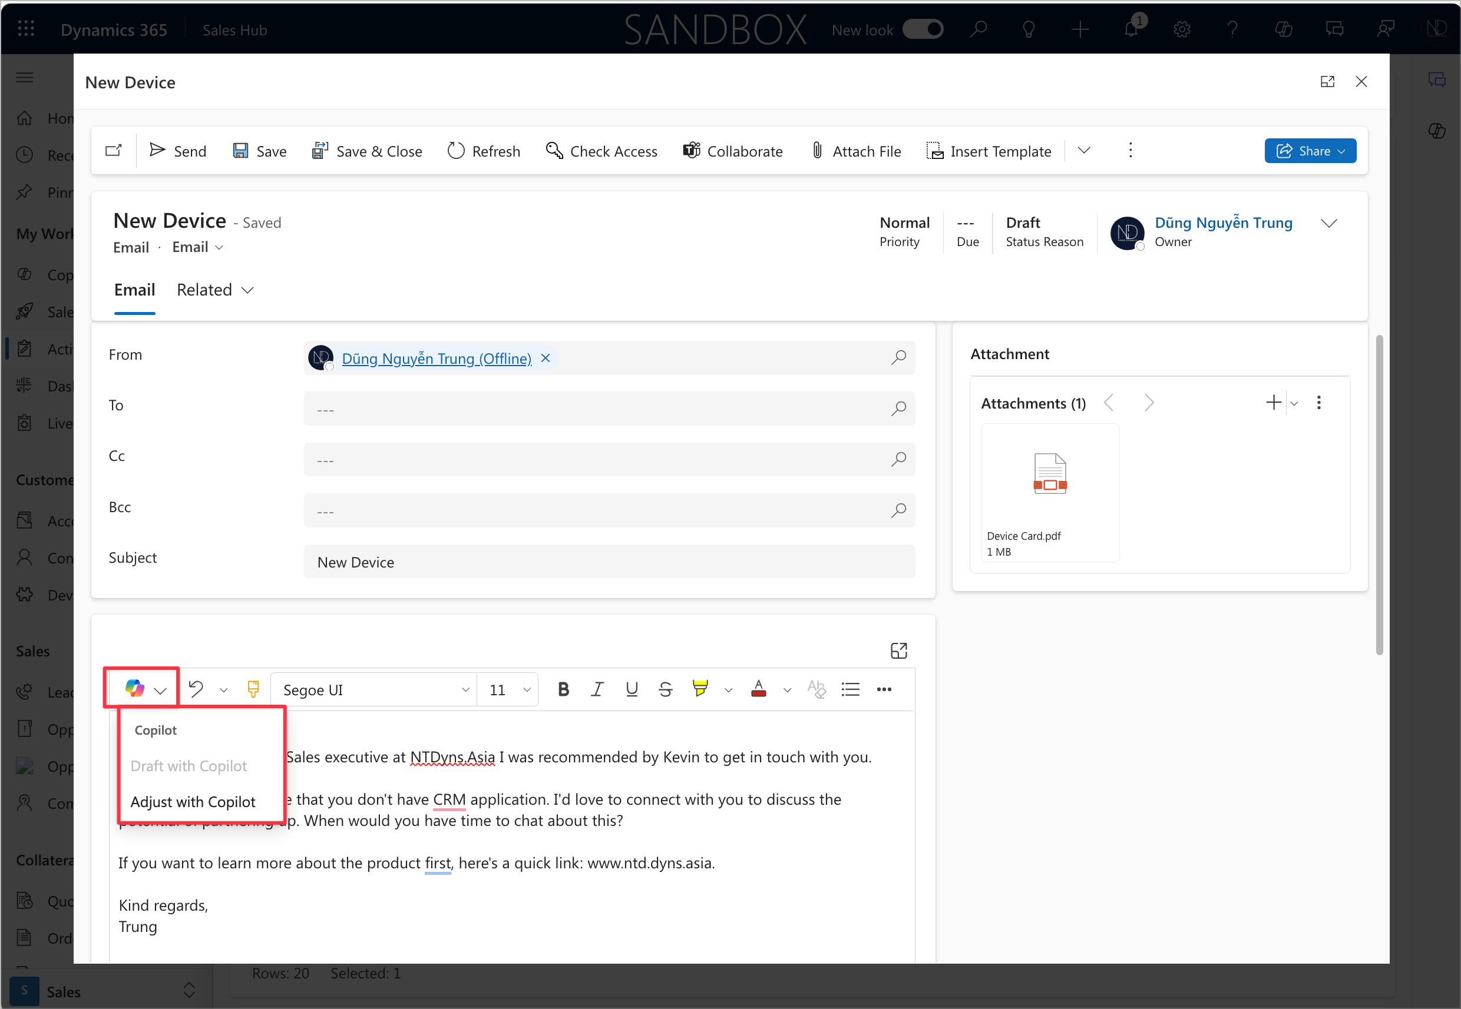Screen dimensions: 1461x1009
Task: Click the Check Access icon
Action: 554,151
